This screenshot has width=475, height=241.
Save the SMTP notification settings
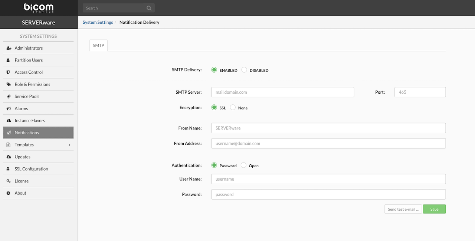(x=434, y=209)
